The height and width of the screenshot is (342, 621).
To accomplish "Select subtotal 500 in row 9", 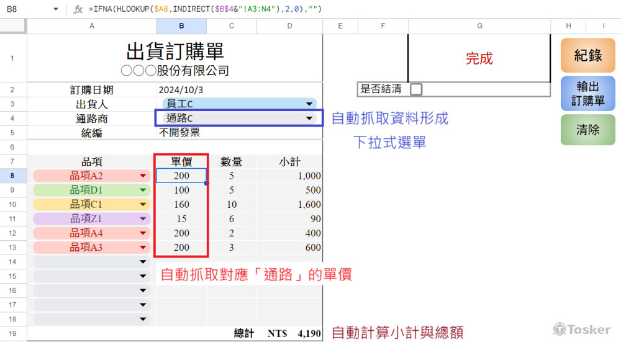I will [x=289, y=190].
